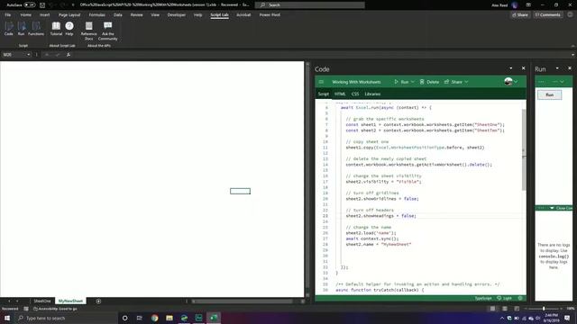The width and height of the screenshot is (577, 324).
Task: Switch to the SheetOne worksheet tab
Action: coord(42,301)
